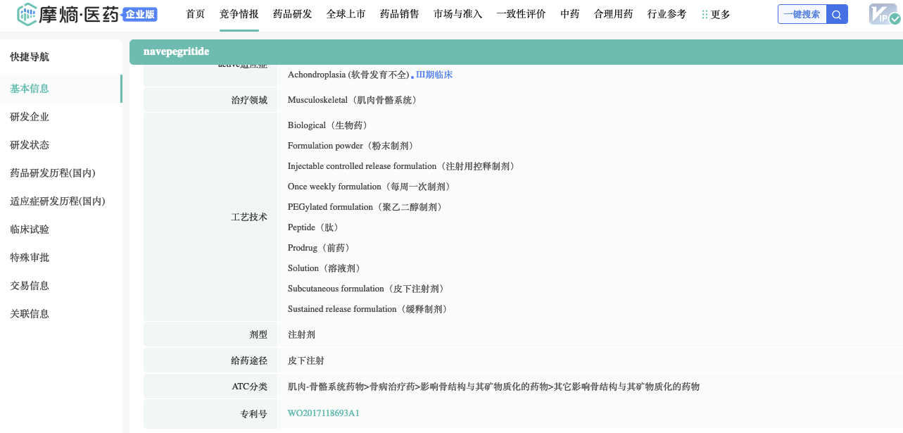
Task: Open 药品研发历程(国内) sidebar item
Action: click(53, 173)
